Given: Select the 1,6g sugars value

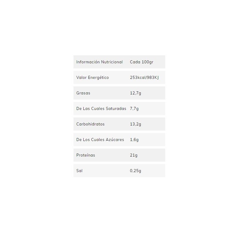Looking at the screenshot, I should tap(134, 140).
